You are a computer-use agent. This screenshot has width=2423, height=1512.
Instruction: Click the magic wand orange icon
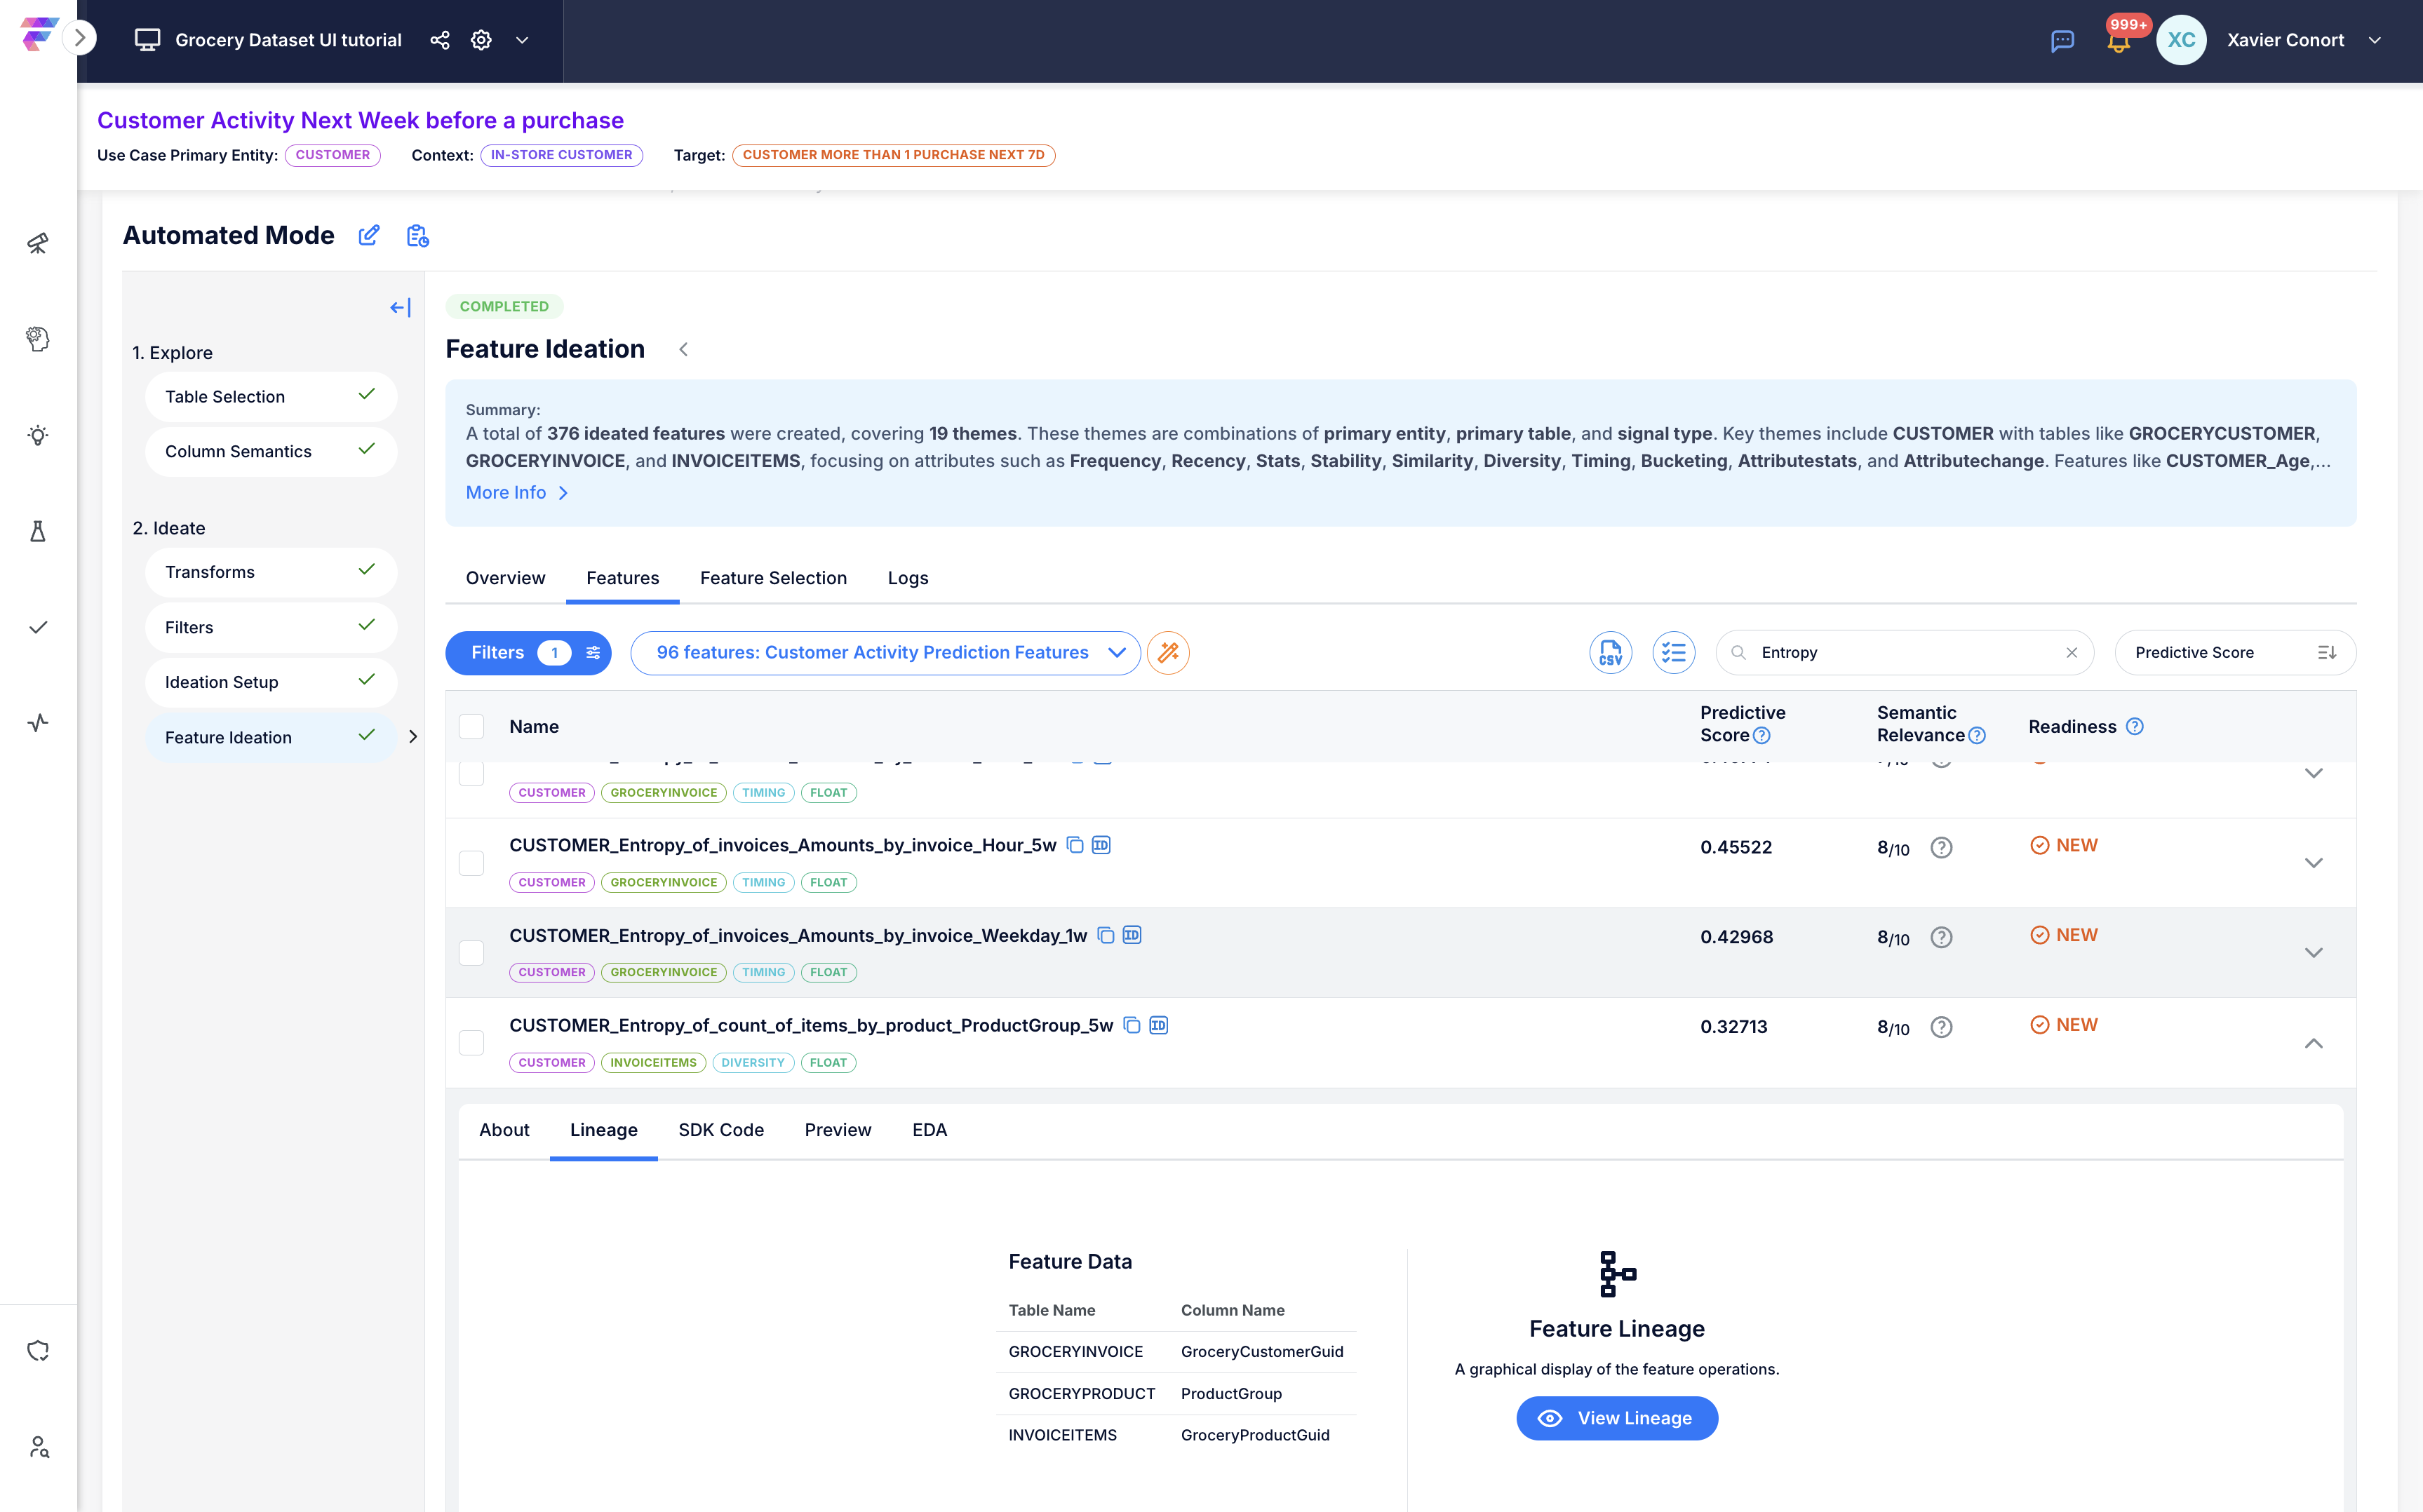click(1168, 653)
